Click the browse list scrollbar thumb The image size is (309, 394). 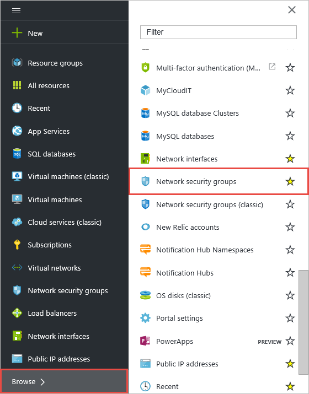(303, 322)
